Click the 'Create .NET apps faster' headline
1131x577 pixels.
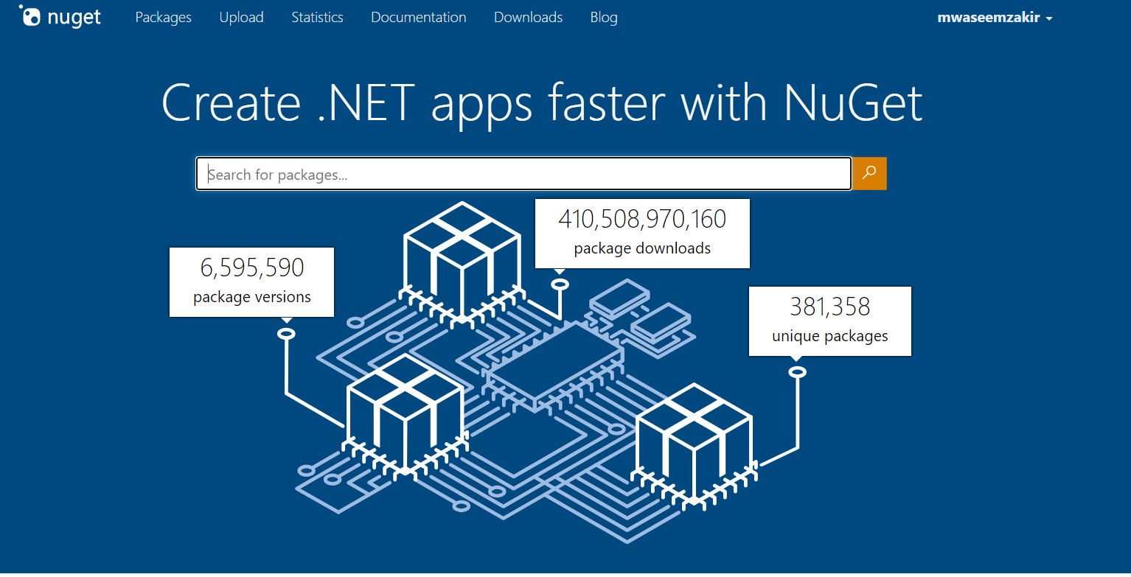click(x=542, y=102)
